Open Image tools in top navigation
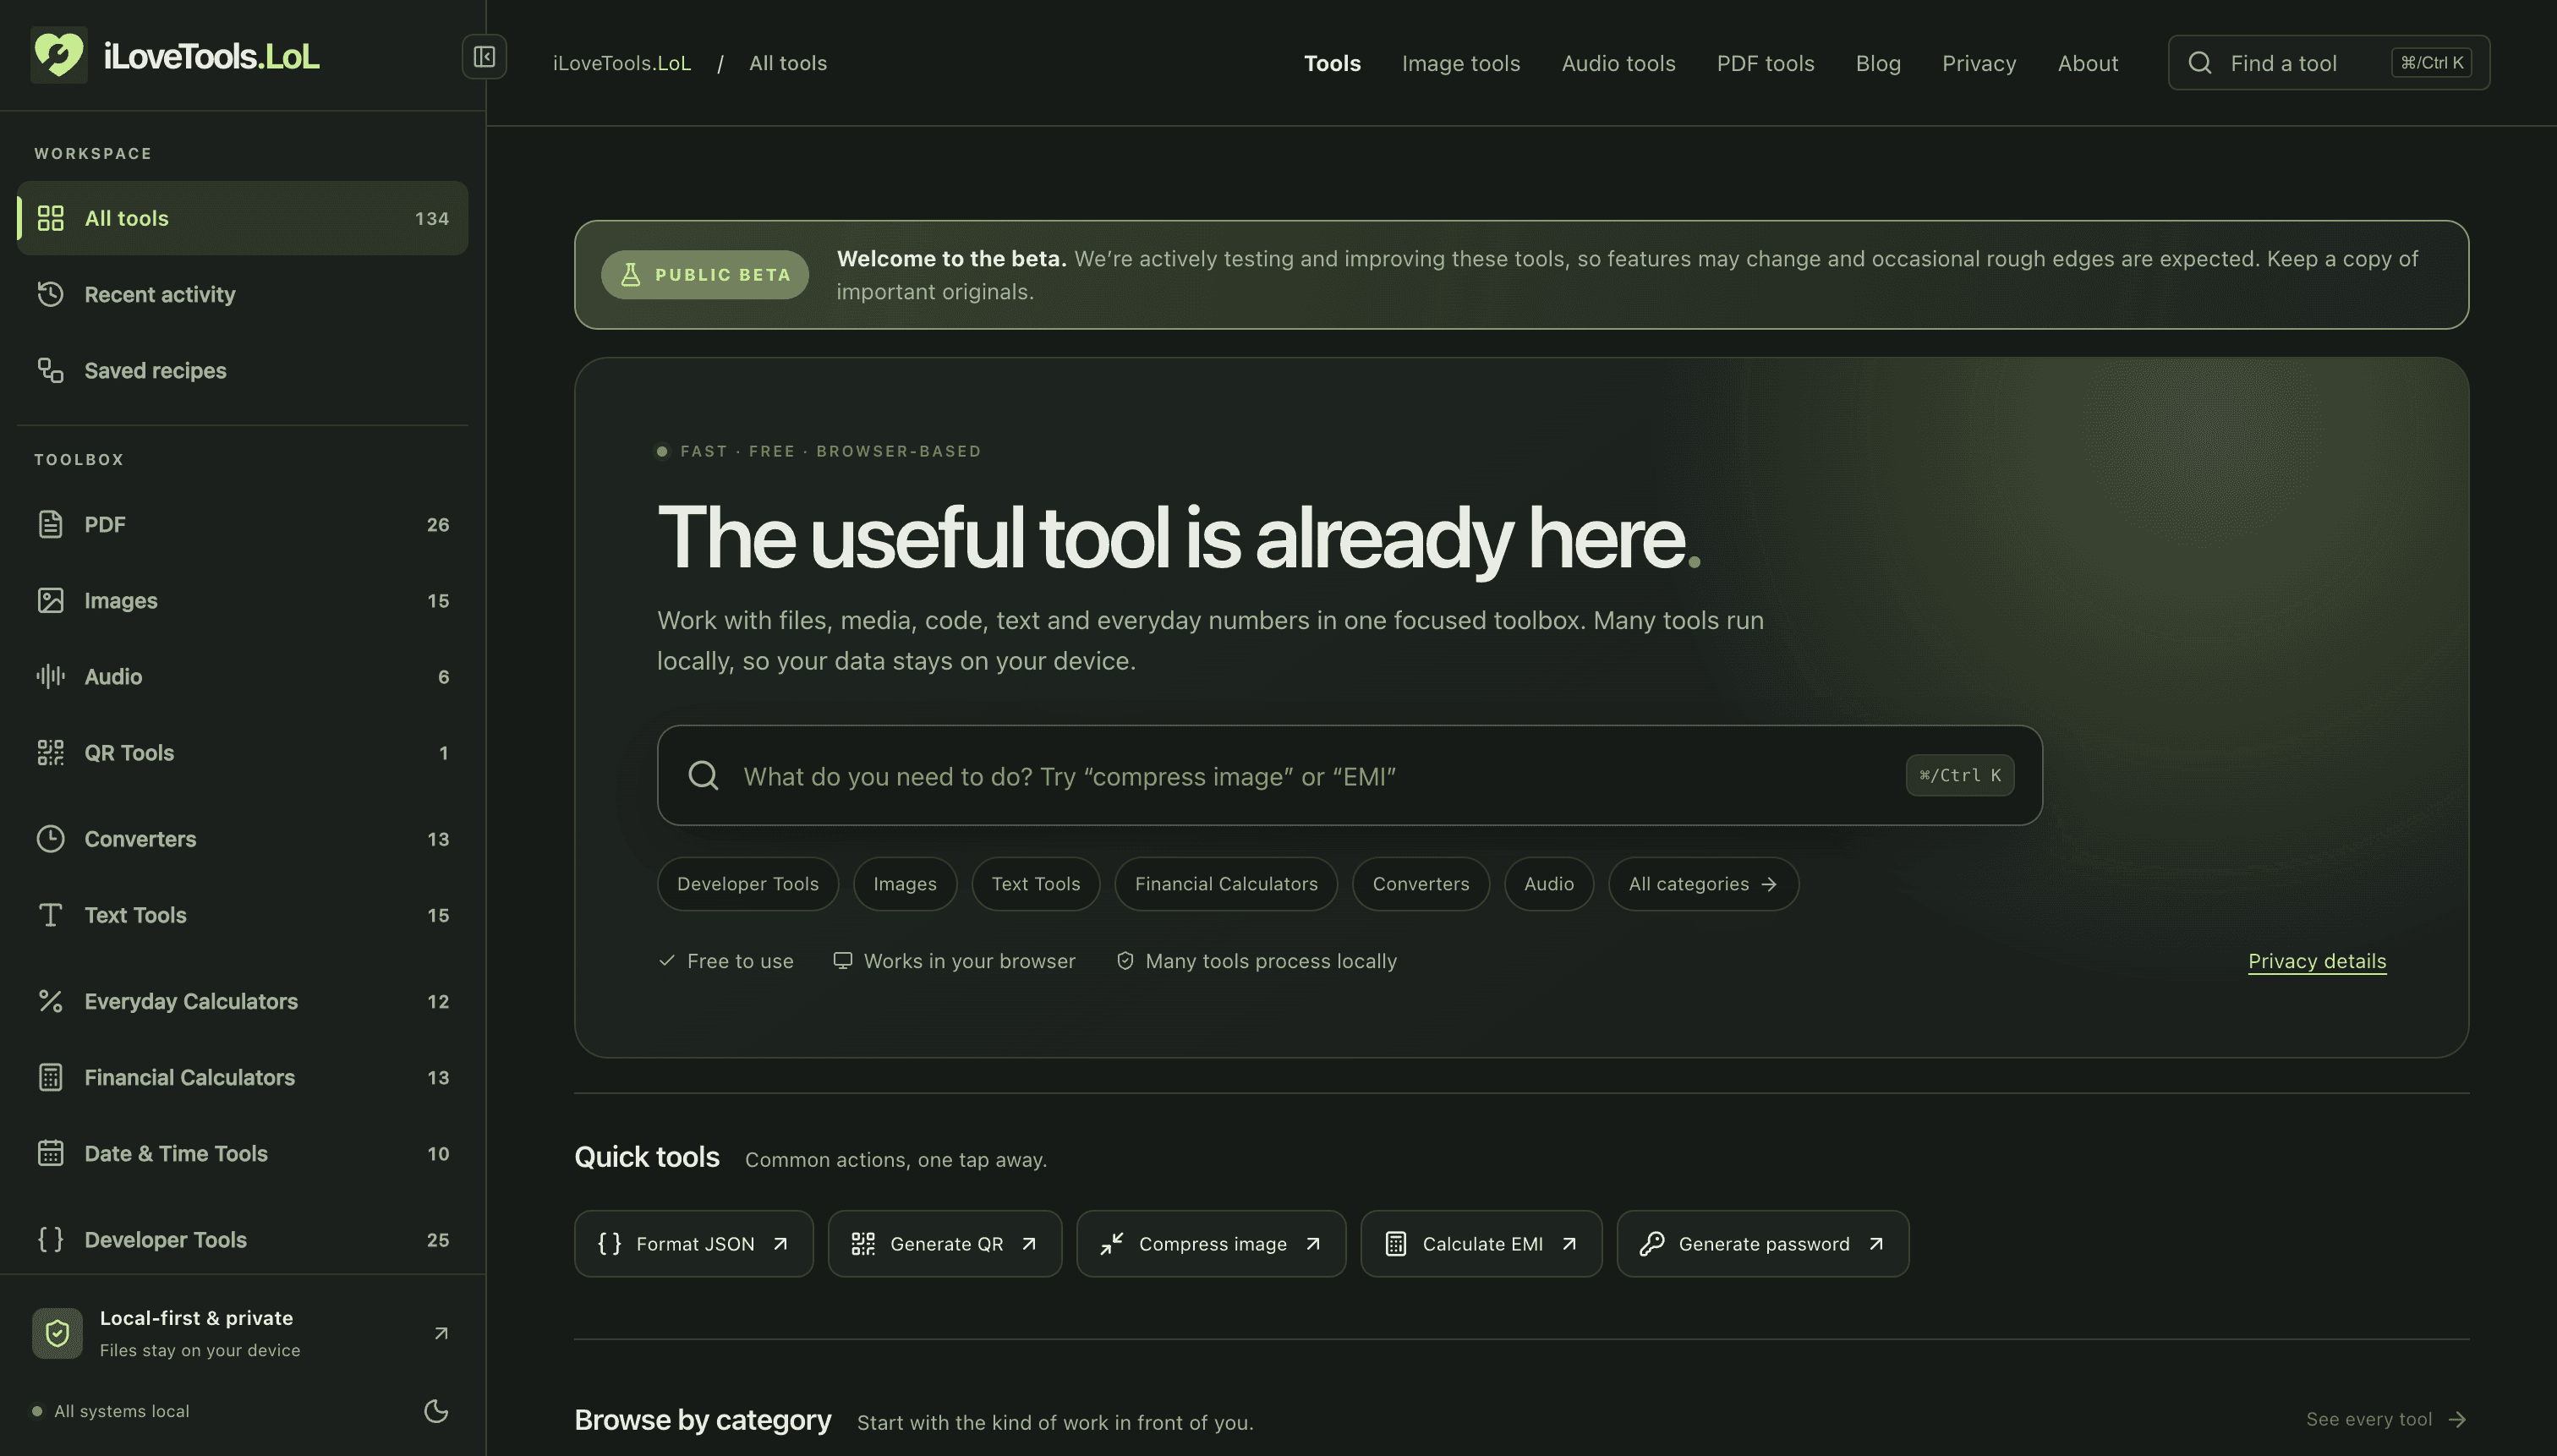The width and height of the screenshot is (2557, 1456). 1460,63
